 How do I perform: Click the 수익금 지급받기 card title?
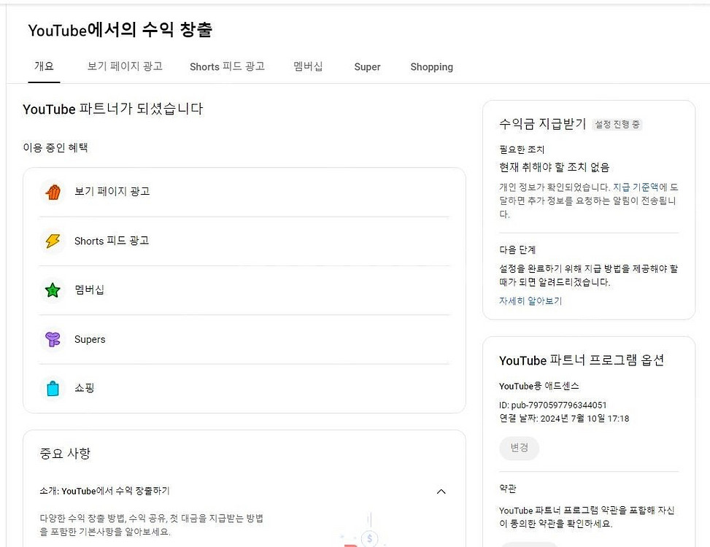point(542,124)
